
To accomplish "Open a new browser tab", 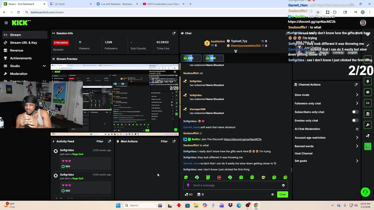I will 190,4.
